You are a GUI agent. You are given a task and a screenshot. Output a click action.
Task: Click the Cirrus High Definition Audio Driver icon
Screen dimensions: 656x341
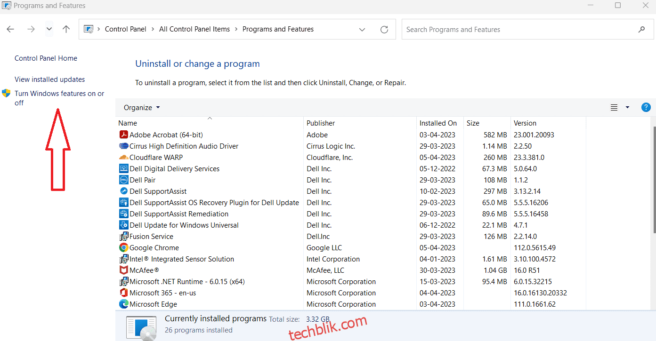coord(124,146)
